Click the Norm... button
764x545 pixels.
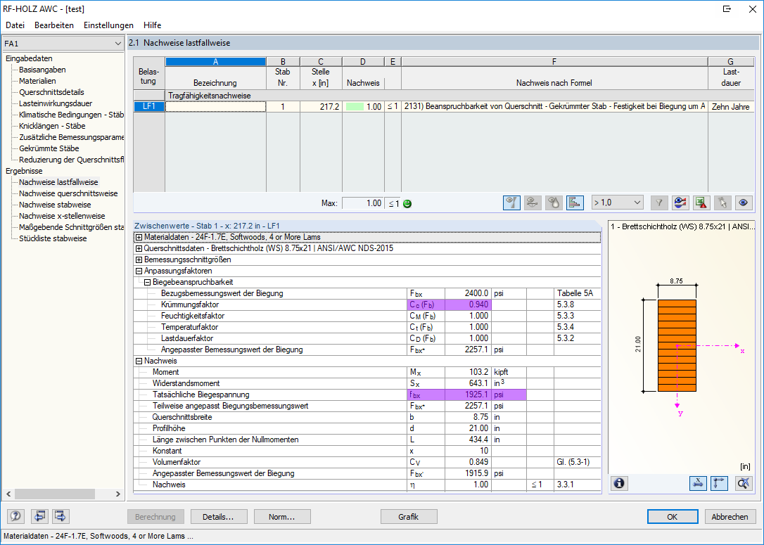coord(282,516)
